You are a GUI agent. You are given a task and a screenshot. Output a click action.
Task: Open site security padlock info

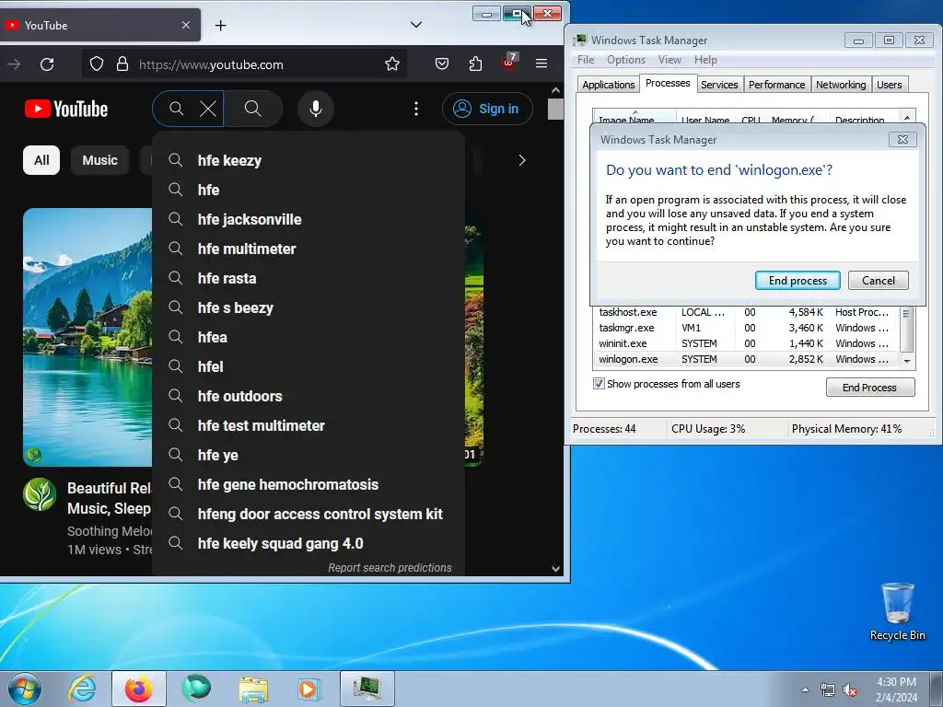pyautogui.click(x=122, y=64)
